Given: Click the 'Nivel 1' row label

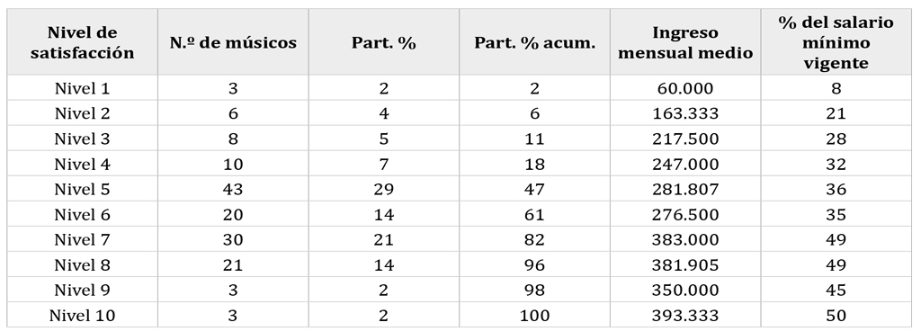Looking at the screenshot, I should [82, 88].
